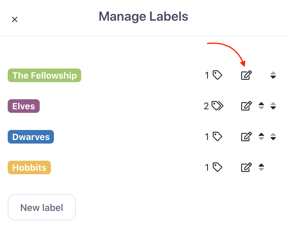Close the Manage Labels dialog
Viewport: 288px width, 231px height.
click(x=15, y=19)
